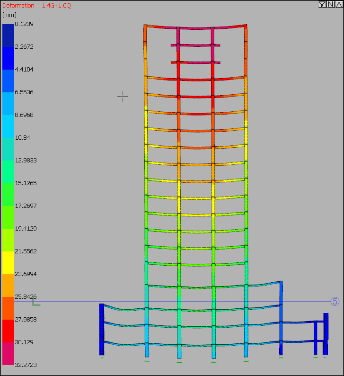Select the darkest blue swatch at legend top
The image size is (344, 376).
(9, 35)
